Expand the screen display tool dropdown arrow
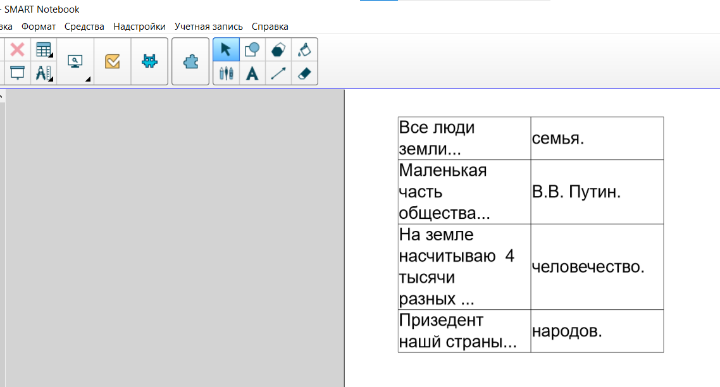Viewport: 720px width, 387px height. [x=88, y=80]
